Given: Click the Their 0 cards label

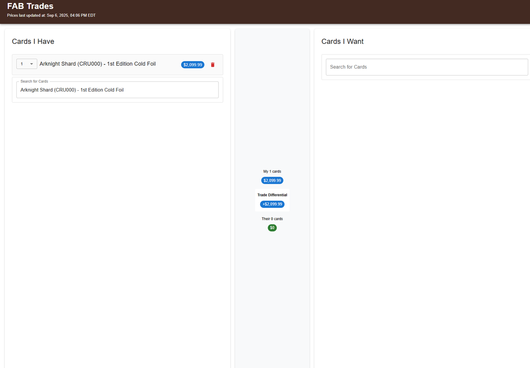Looking at the screenshot, I should (x=272, y=218).
